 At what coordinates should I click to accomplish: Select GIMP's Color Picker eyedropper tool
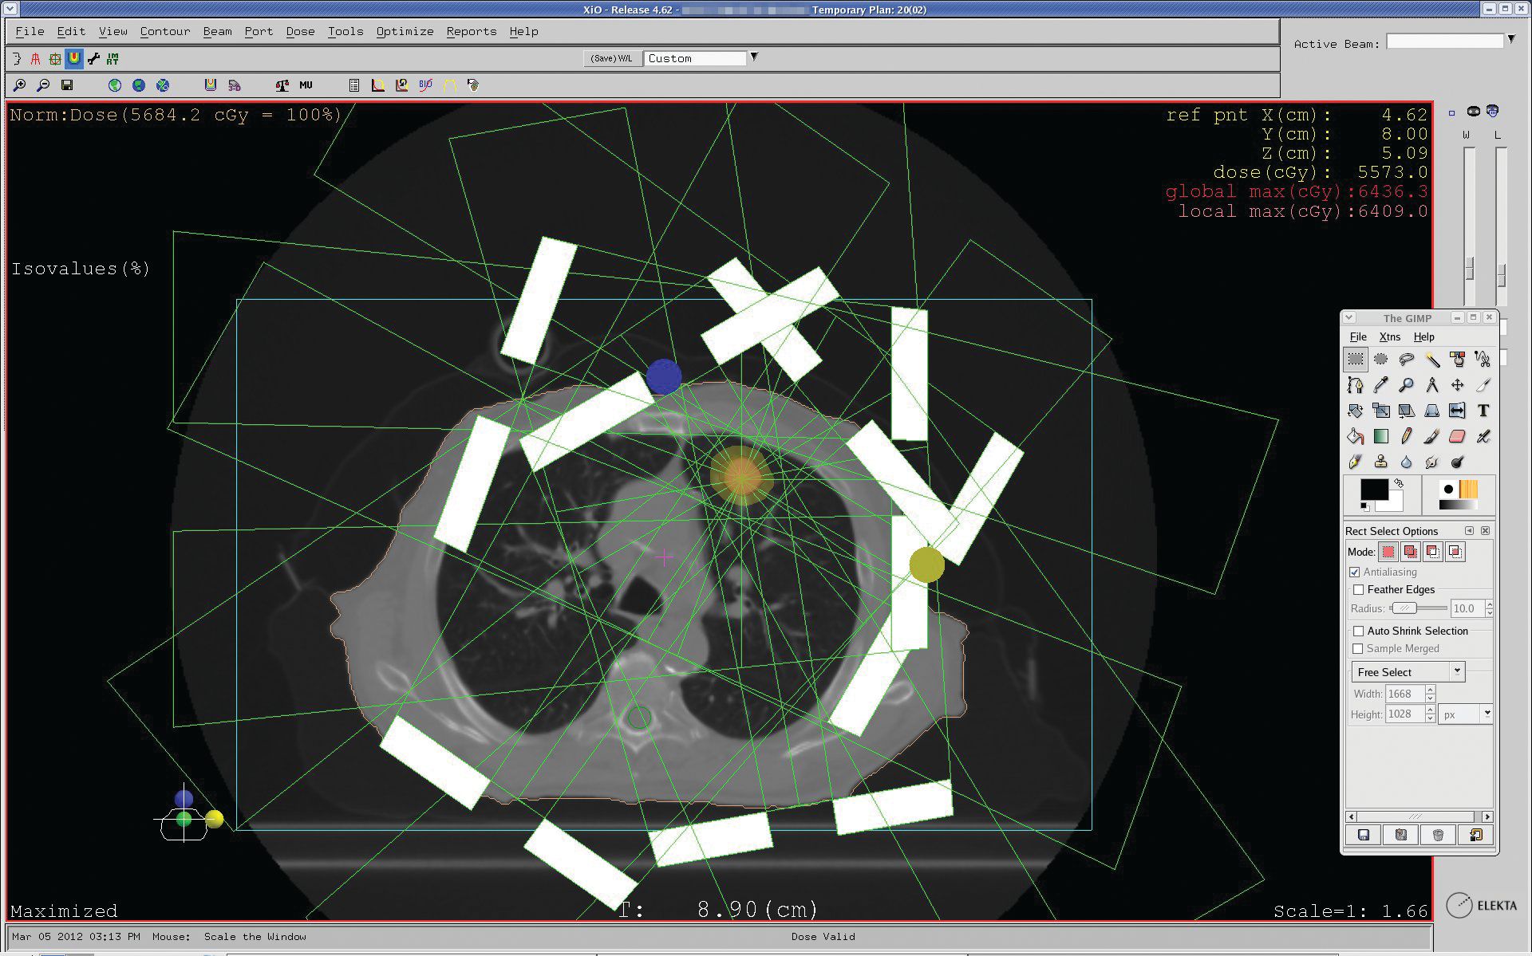coord(1381,385)
